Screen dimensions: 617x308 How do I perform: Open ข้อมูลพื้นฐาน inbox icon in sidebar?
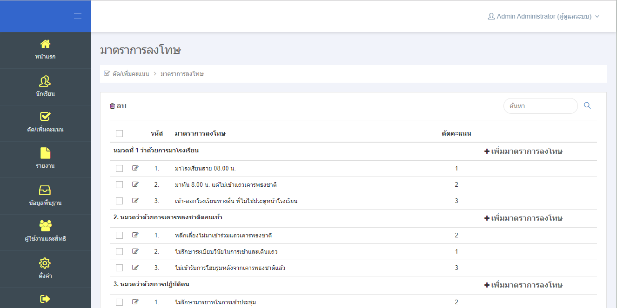[45, 190]
